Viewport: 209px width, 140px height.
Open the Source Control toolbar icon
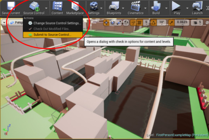[x=34, y=6]
